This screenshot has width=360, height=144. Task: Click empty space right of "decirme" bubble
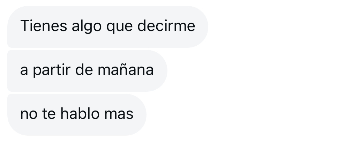pyautogui.click(x=283, y=27)
